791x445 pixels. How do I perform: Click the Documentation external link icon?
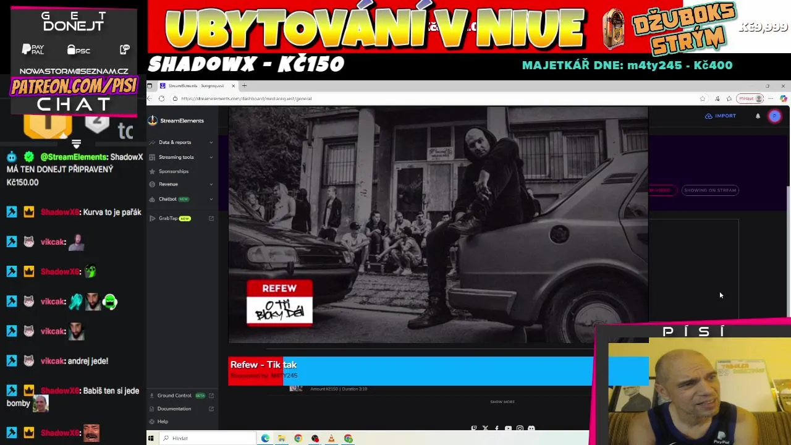tap(211, 409)
